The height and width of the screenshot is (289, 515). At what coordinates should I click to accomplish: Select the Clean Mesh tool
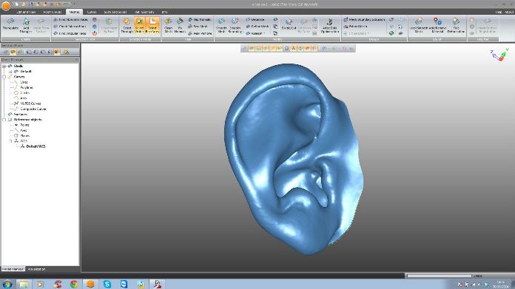point(168,25)
